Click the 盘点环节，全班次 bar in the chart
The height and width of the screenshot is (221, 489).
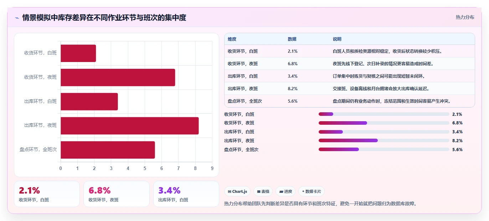108,150
